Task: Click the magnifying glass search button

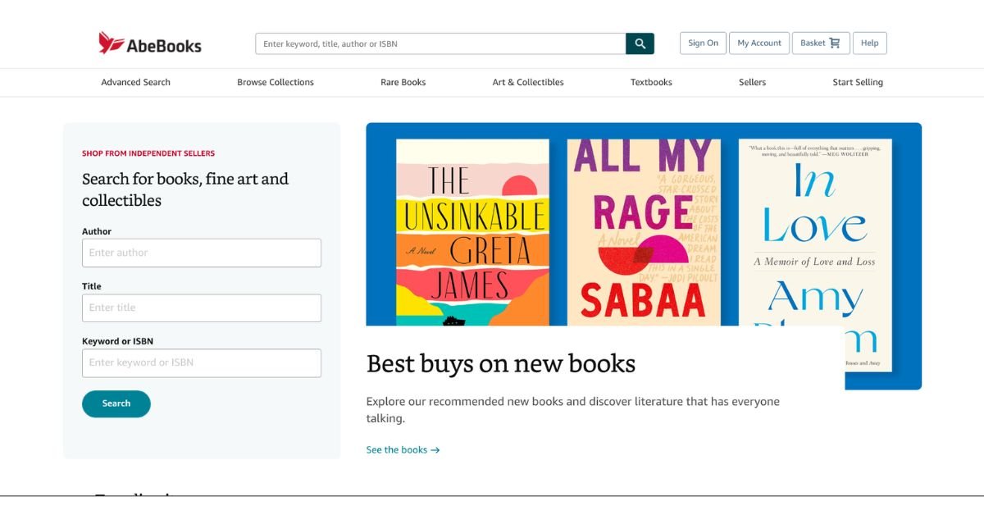Action: pyautogui.click(x=640, y=43)
